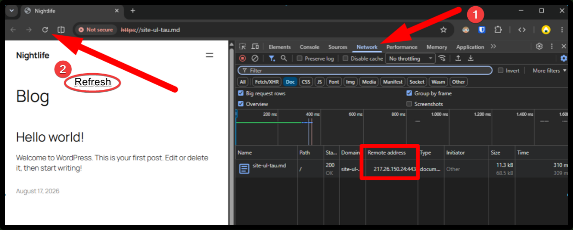The image size is (573, 230).
Task: Open network settings blue gear icon
Action: [564, 58]
